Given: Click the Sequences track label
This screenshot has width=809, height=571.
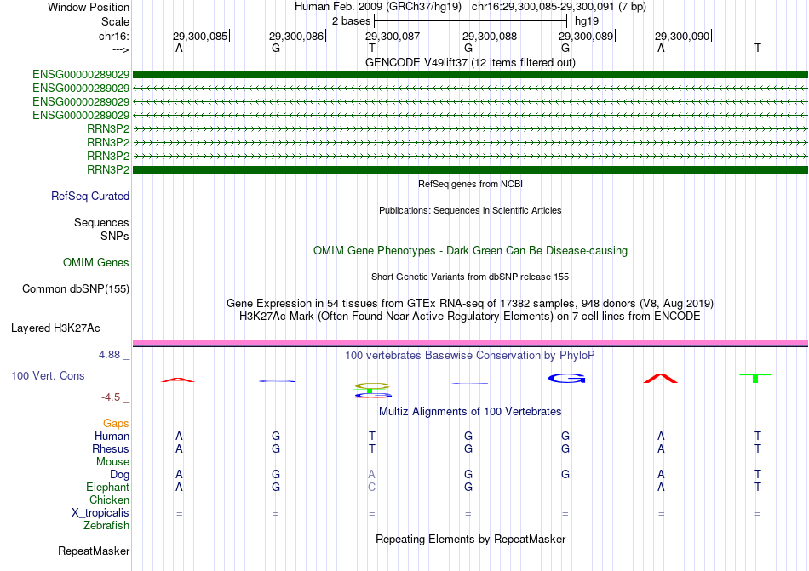Looking at the screenshot, I should pos(101,223).
